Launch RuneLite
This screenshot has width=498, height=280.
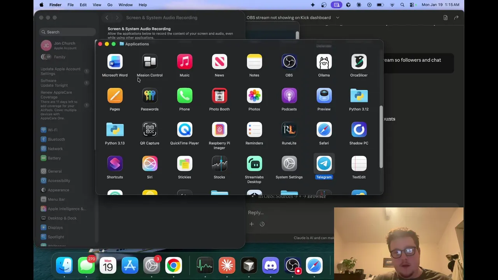point(289,129)
